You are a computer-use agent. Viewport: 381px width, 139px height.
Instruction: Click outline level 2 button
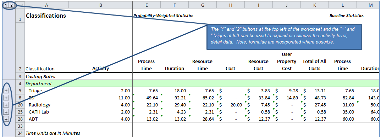point(12,5)
